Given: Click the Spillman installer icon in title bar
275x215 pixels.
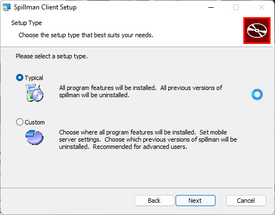Looking at the screenshot, I should pos(7,7).
